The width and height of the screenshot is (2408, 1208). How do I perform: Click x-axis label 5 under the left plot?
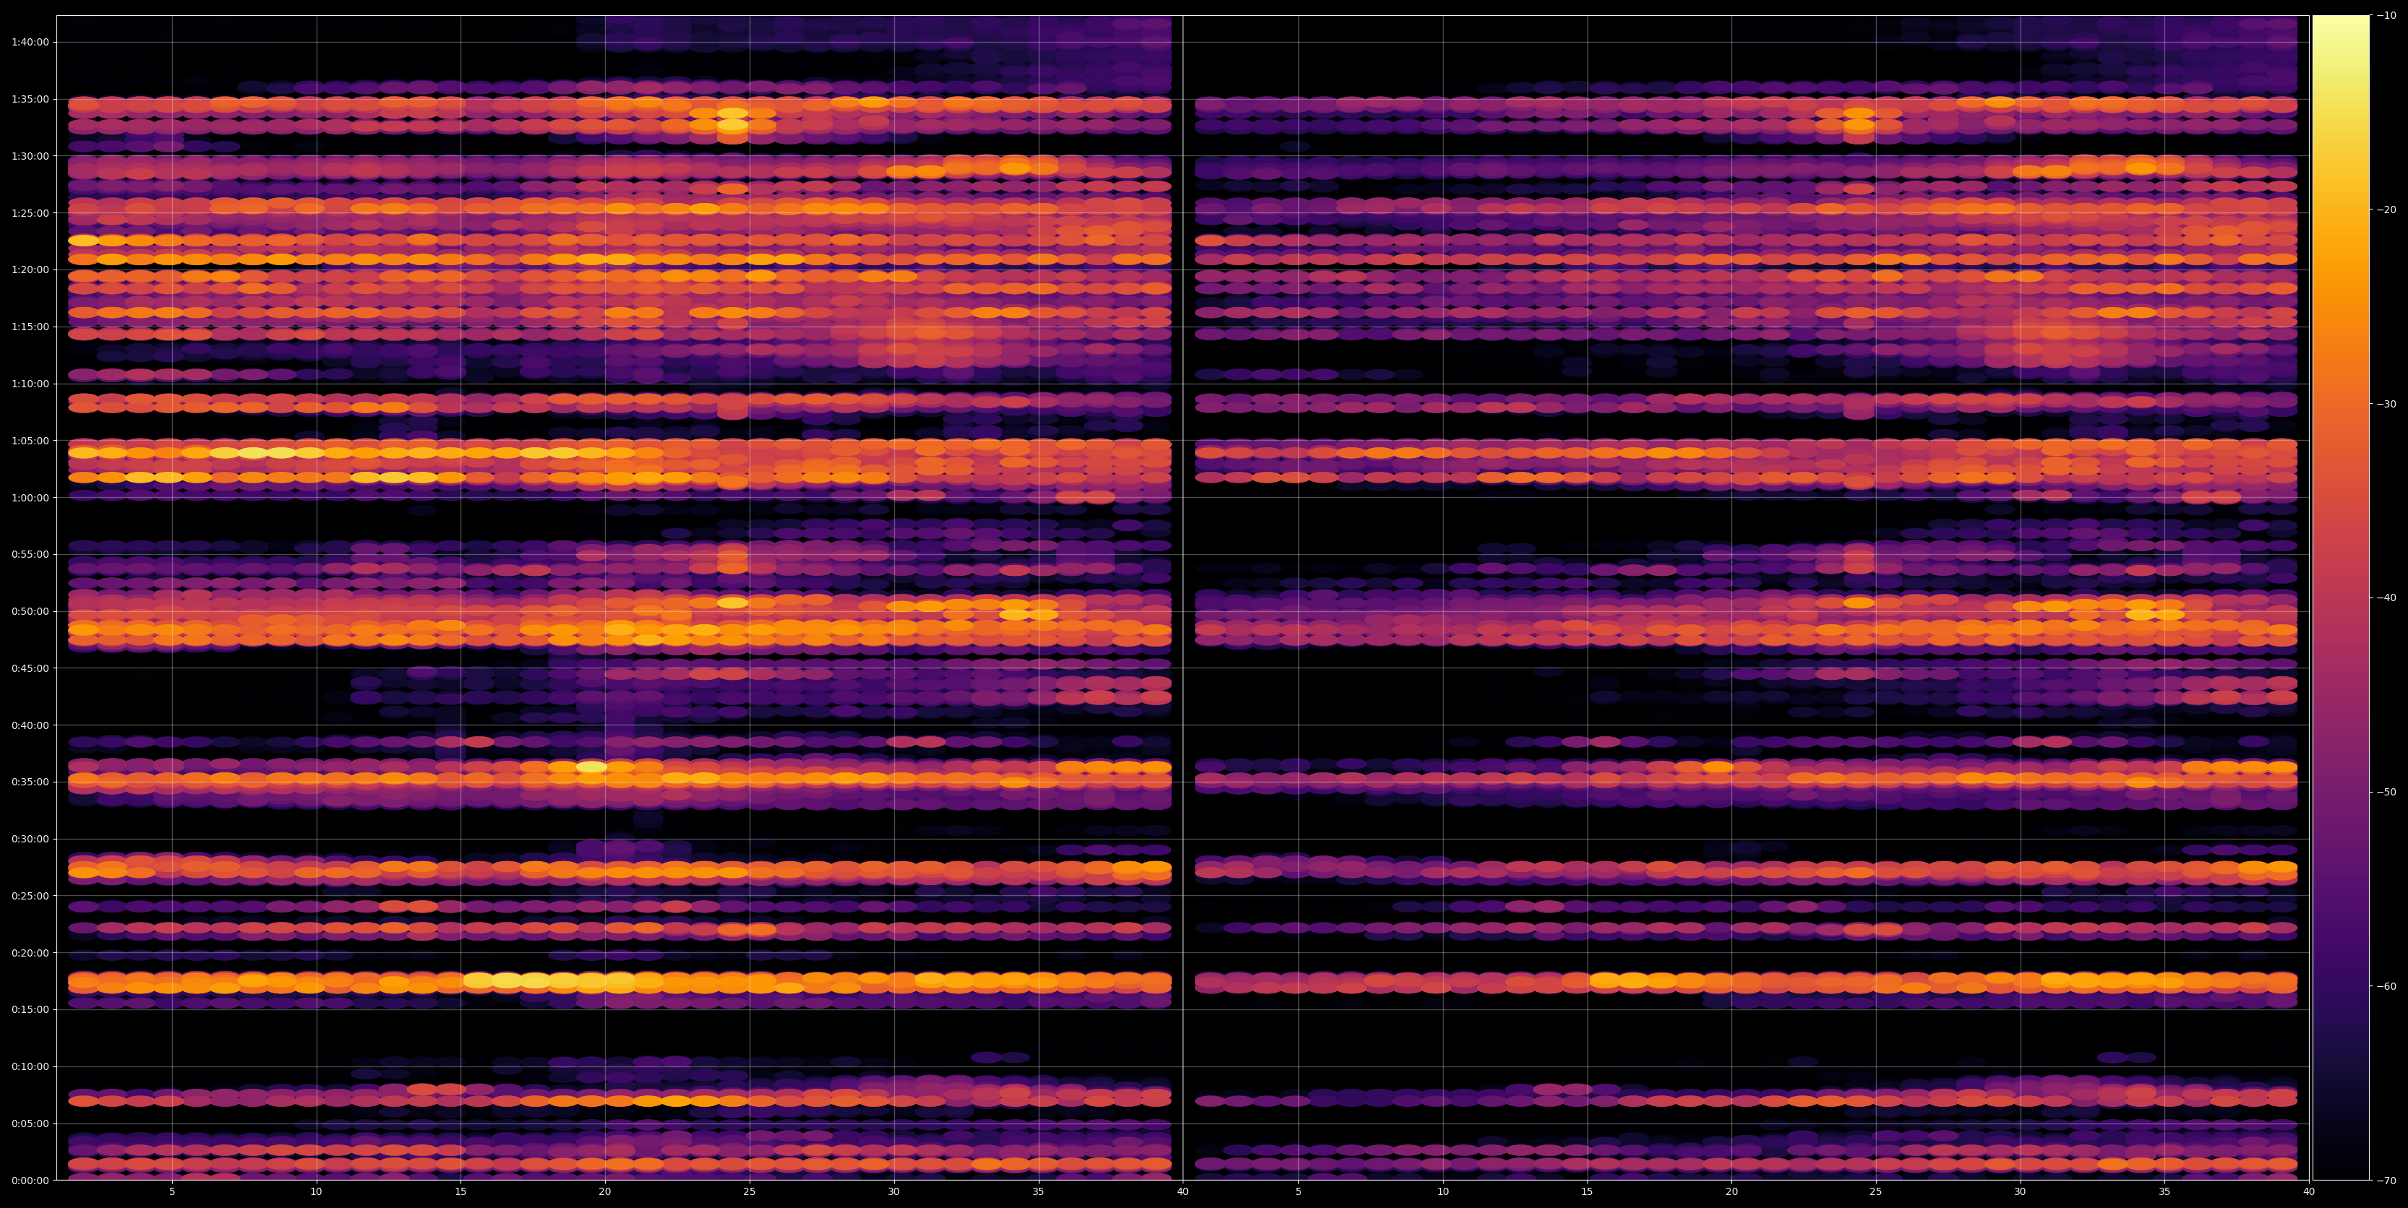(x=172, y=1191)
